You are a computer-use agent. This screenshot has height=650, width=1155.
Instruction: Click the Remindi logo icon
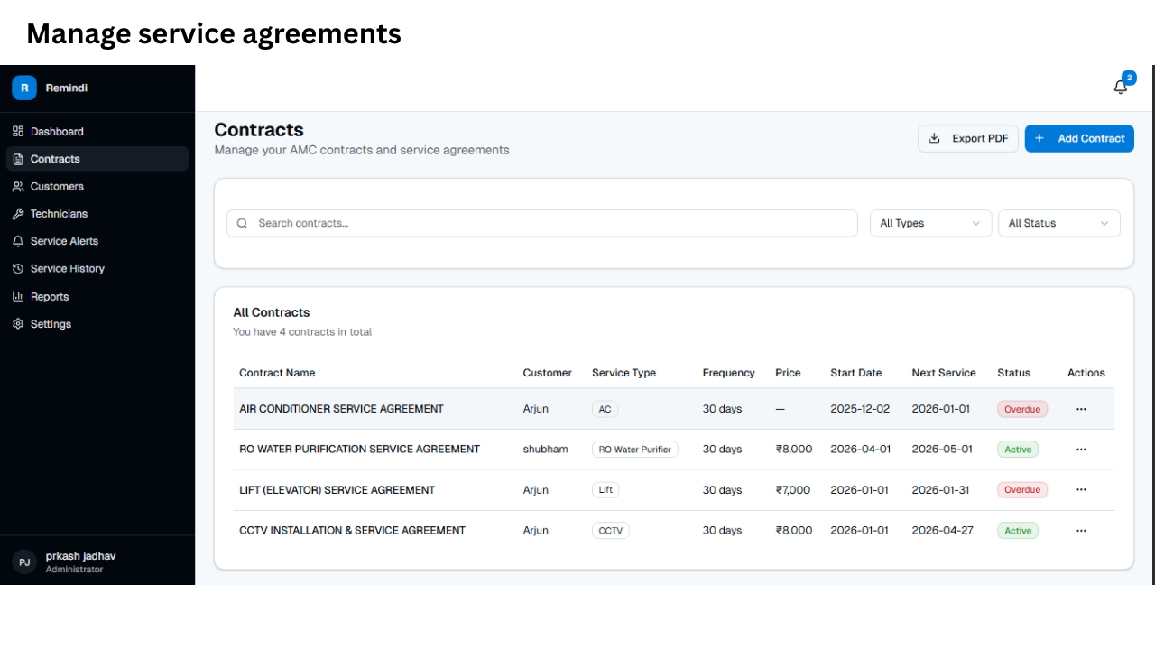point(24,88)
